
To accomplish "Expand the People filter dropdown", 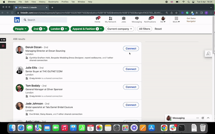I will [21, 29].
